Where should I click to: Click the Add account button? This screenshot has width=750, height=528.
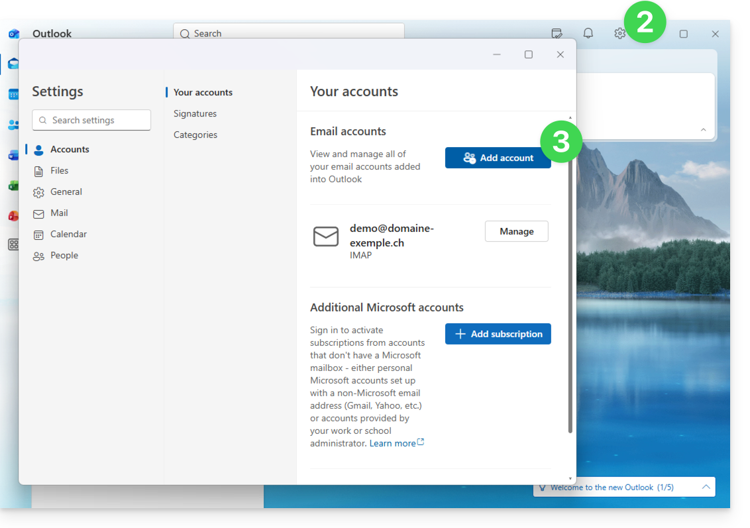tap(498, 158)
